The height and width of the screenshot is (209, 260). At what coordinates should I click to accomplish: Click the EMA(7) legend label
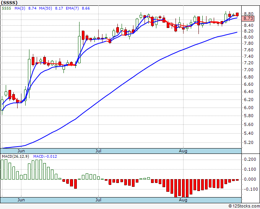72,8
